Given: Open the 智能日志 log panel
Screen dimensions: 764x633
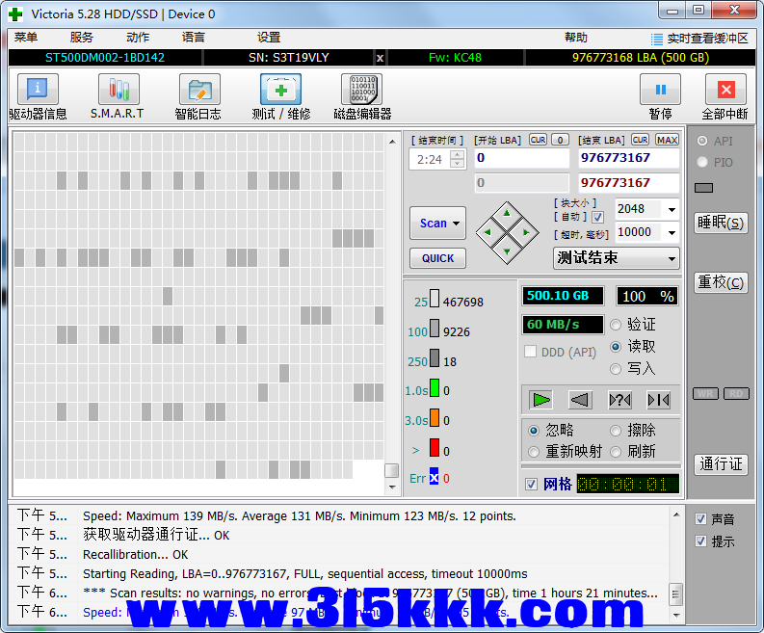Looking at the screenshot, I should point(198,91).
